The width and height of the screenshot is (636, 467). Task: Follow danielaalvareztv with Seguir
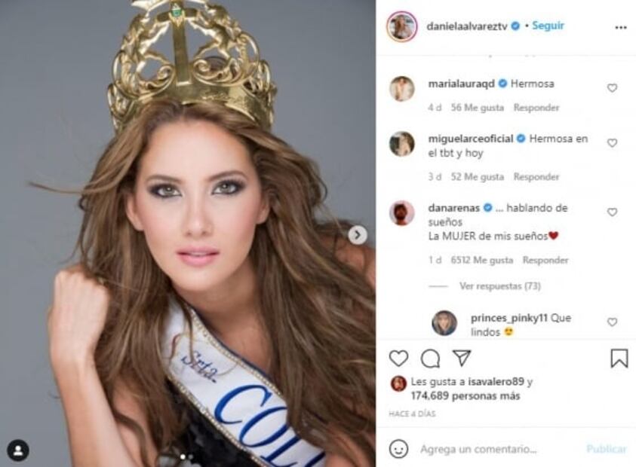[x=548, y=26]
